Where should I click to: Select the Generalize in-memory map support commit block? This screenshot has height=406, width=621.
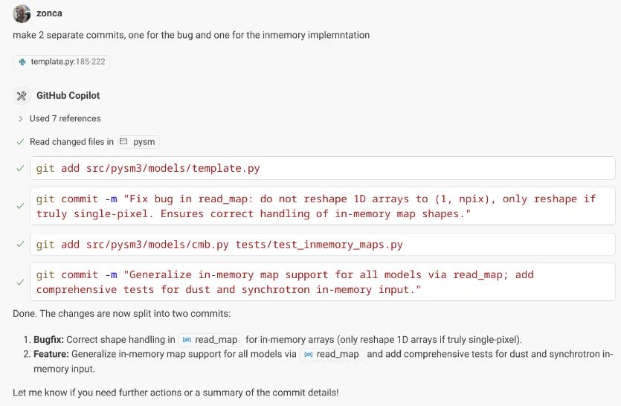(x=322, y=282)
